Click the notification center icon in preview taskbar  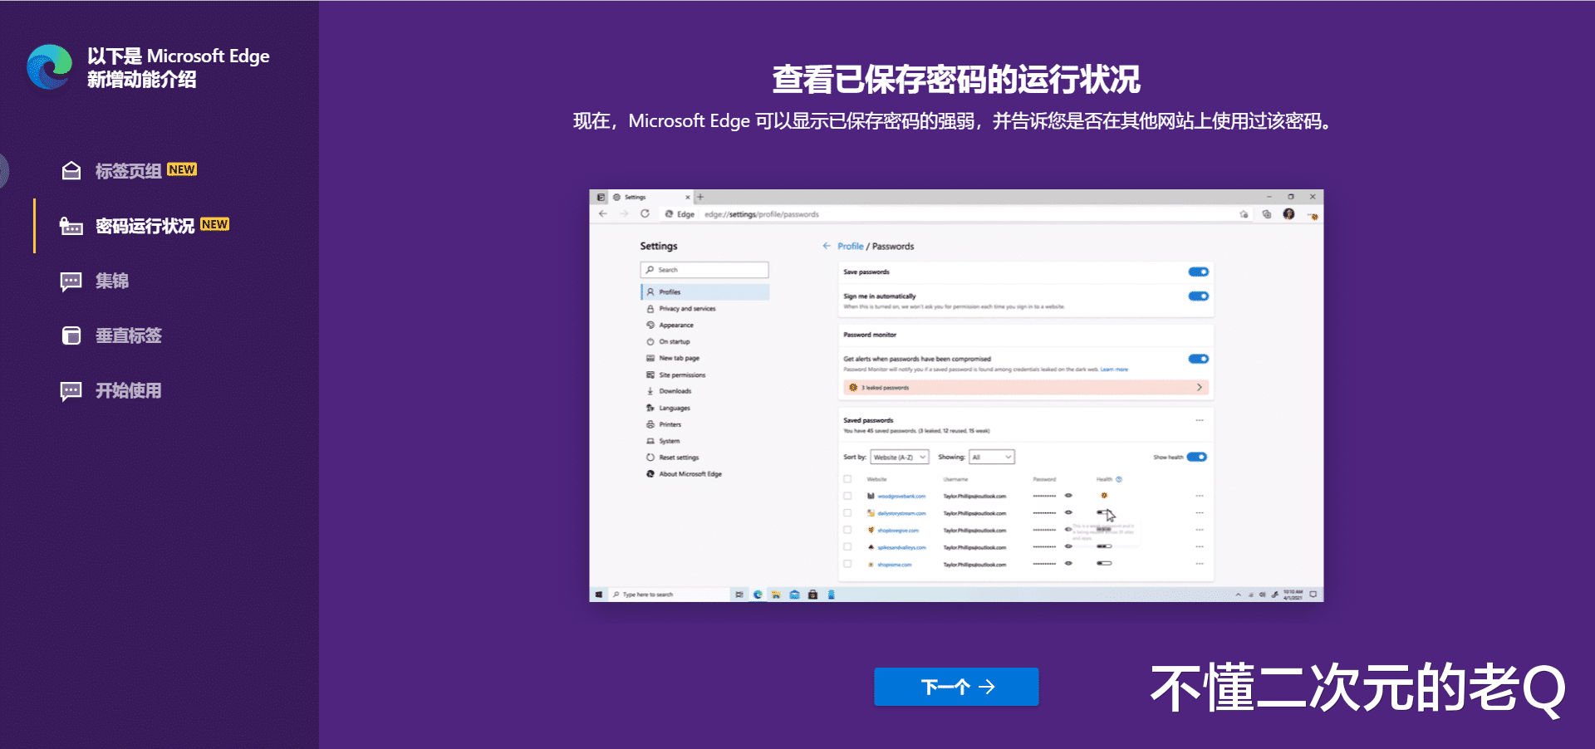(1313, 595)
